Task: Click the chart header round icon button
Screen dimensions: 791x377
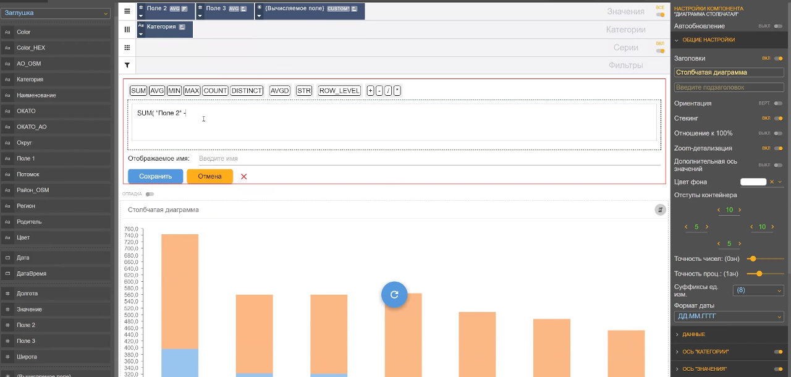Action: click(660, 210)
